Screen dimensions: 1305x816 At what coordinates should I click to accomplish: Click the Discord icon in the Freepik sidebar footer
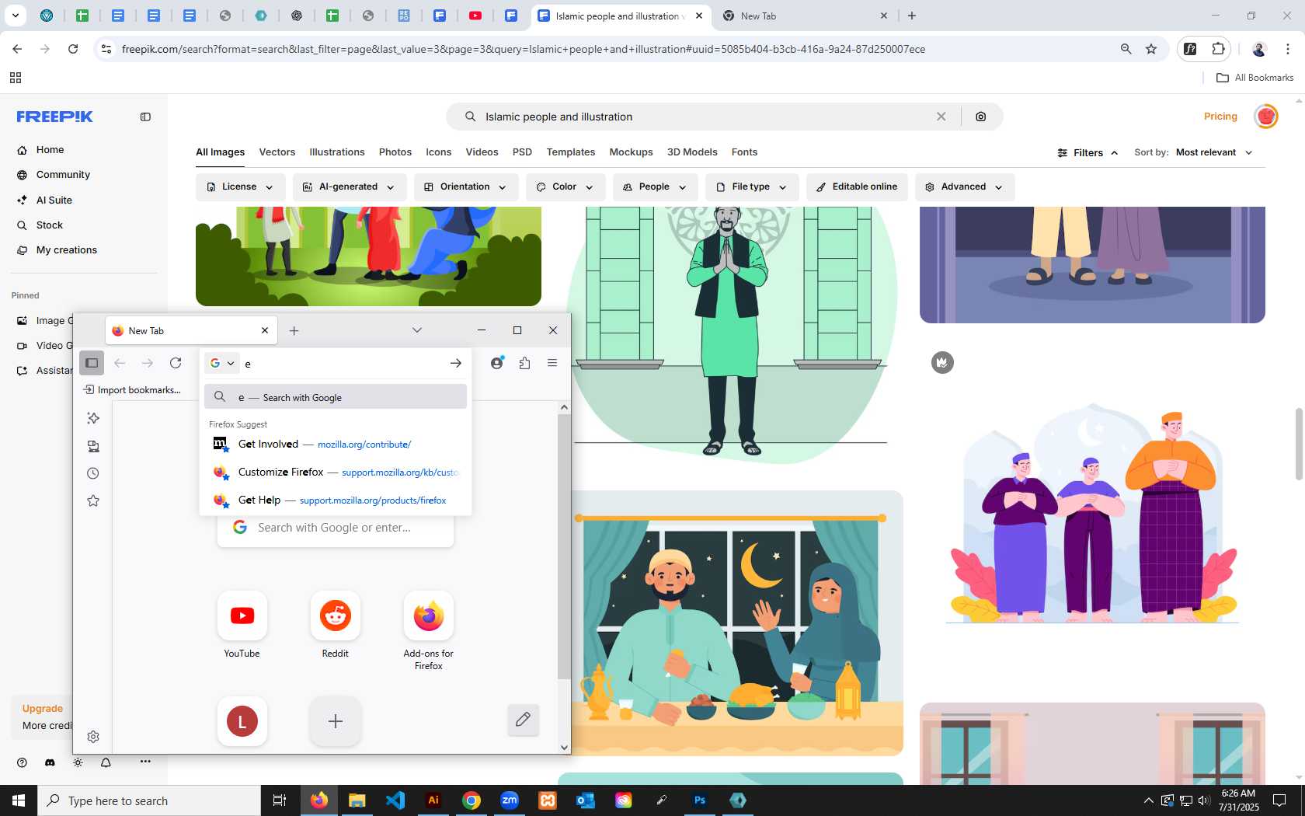point(50,762)
